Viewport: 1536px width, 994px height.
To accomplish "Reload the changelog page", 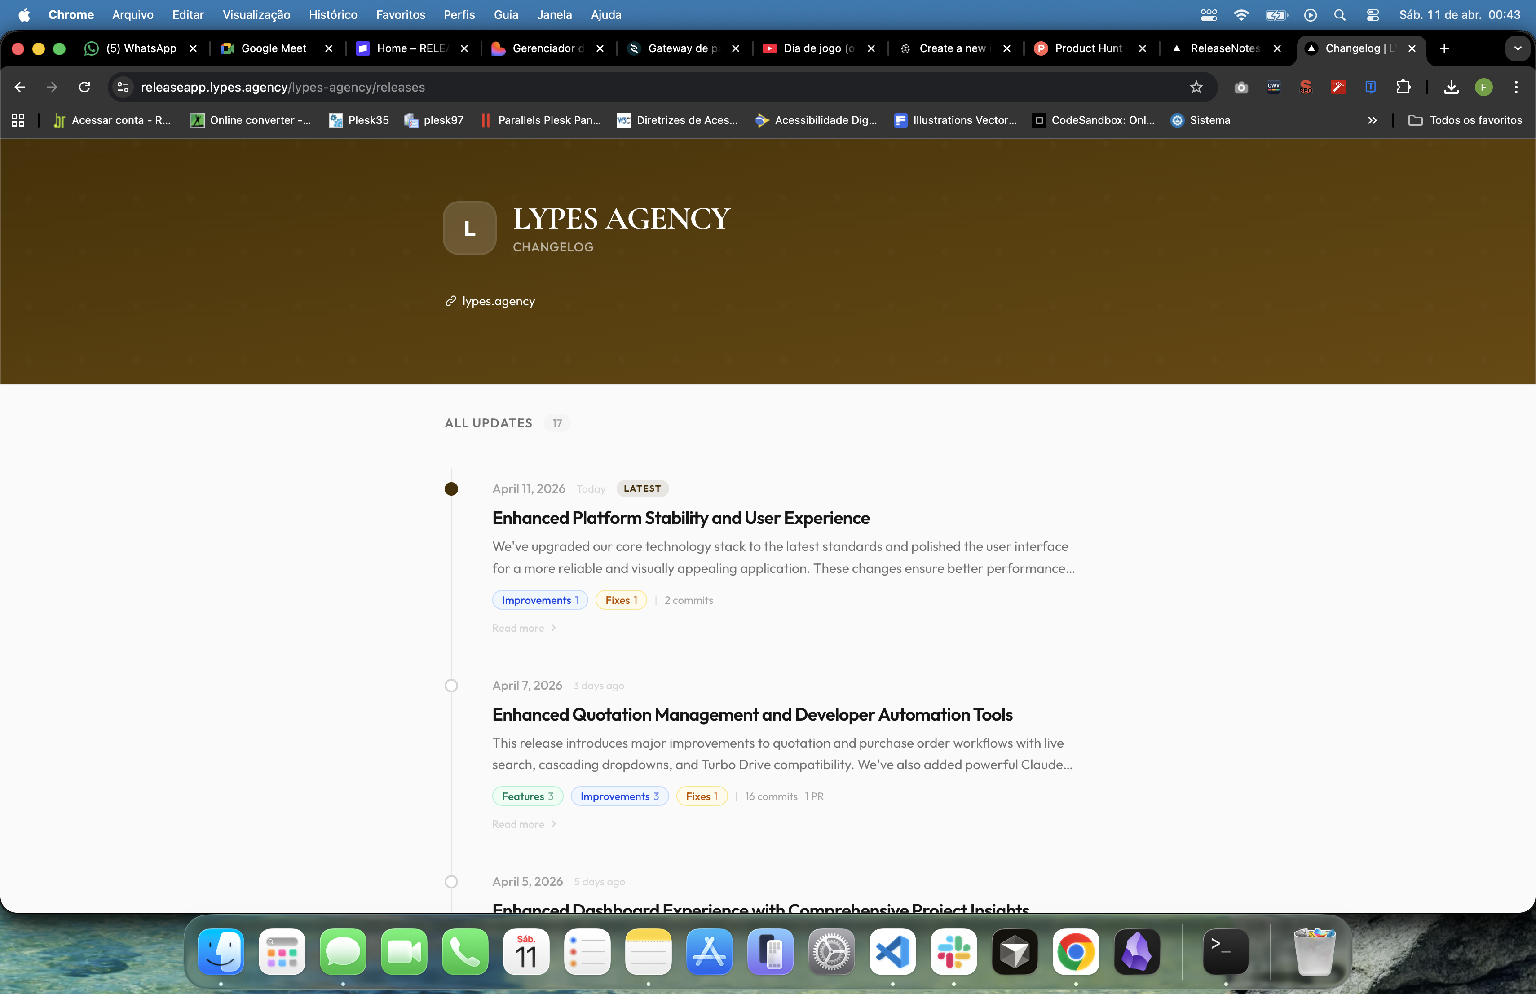I will [84, 87].
